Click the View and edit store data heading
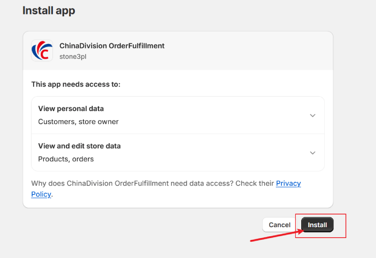The width and height of the screenshot is (376, 258). (79, 146)
